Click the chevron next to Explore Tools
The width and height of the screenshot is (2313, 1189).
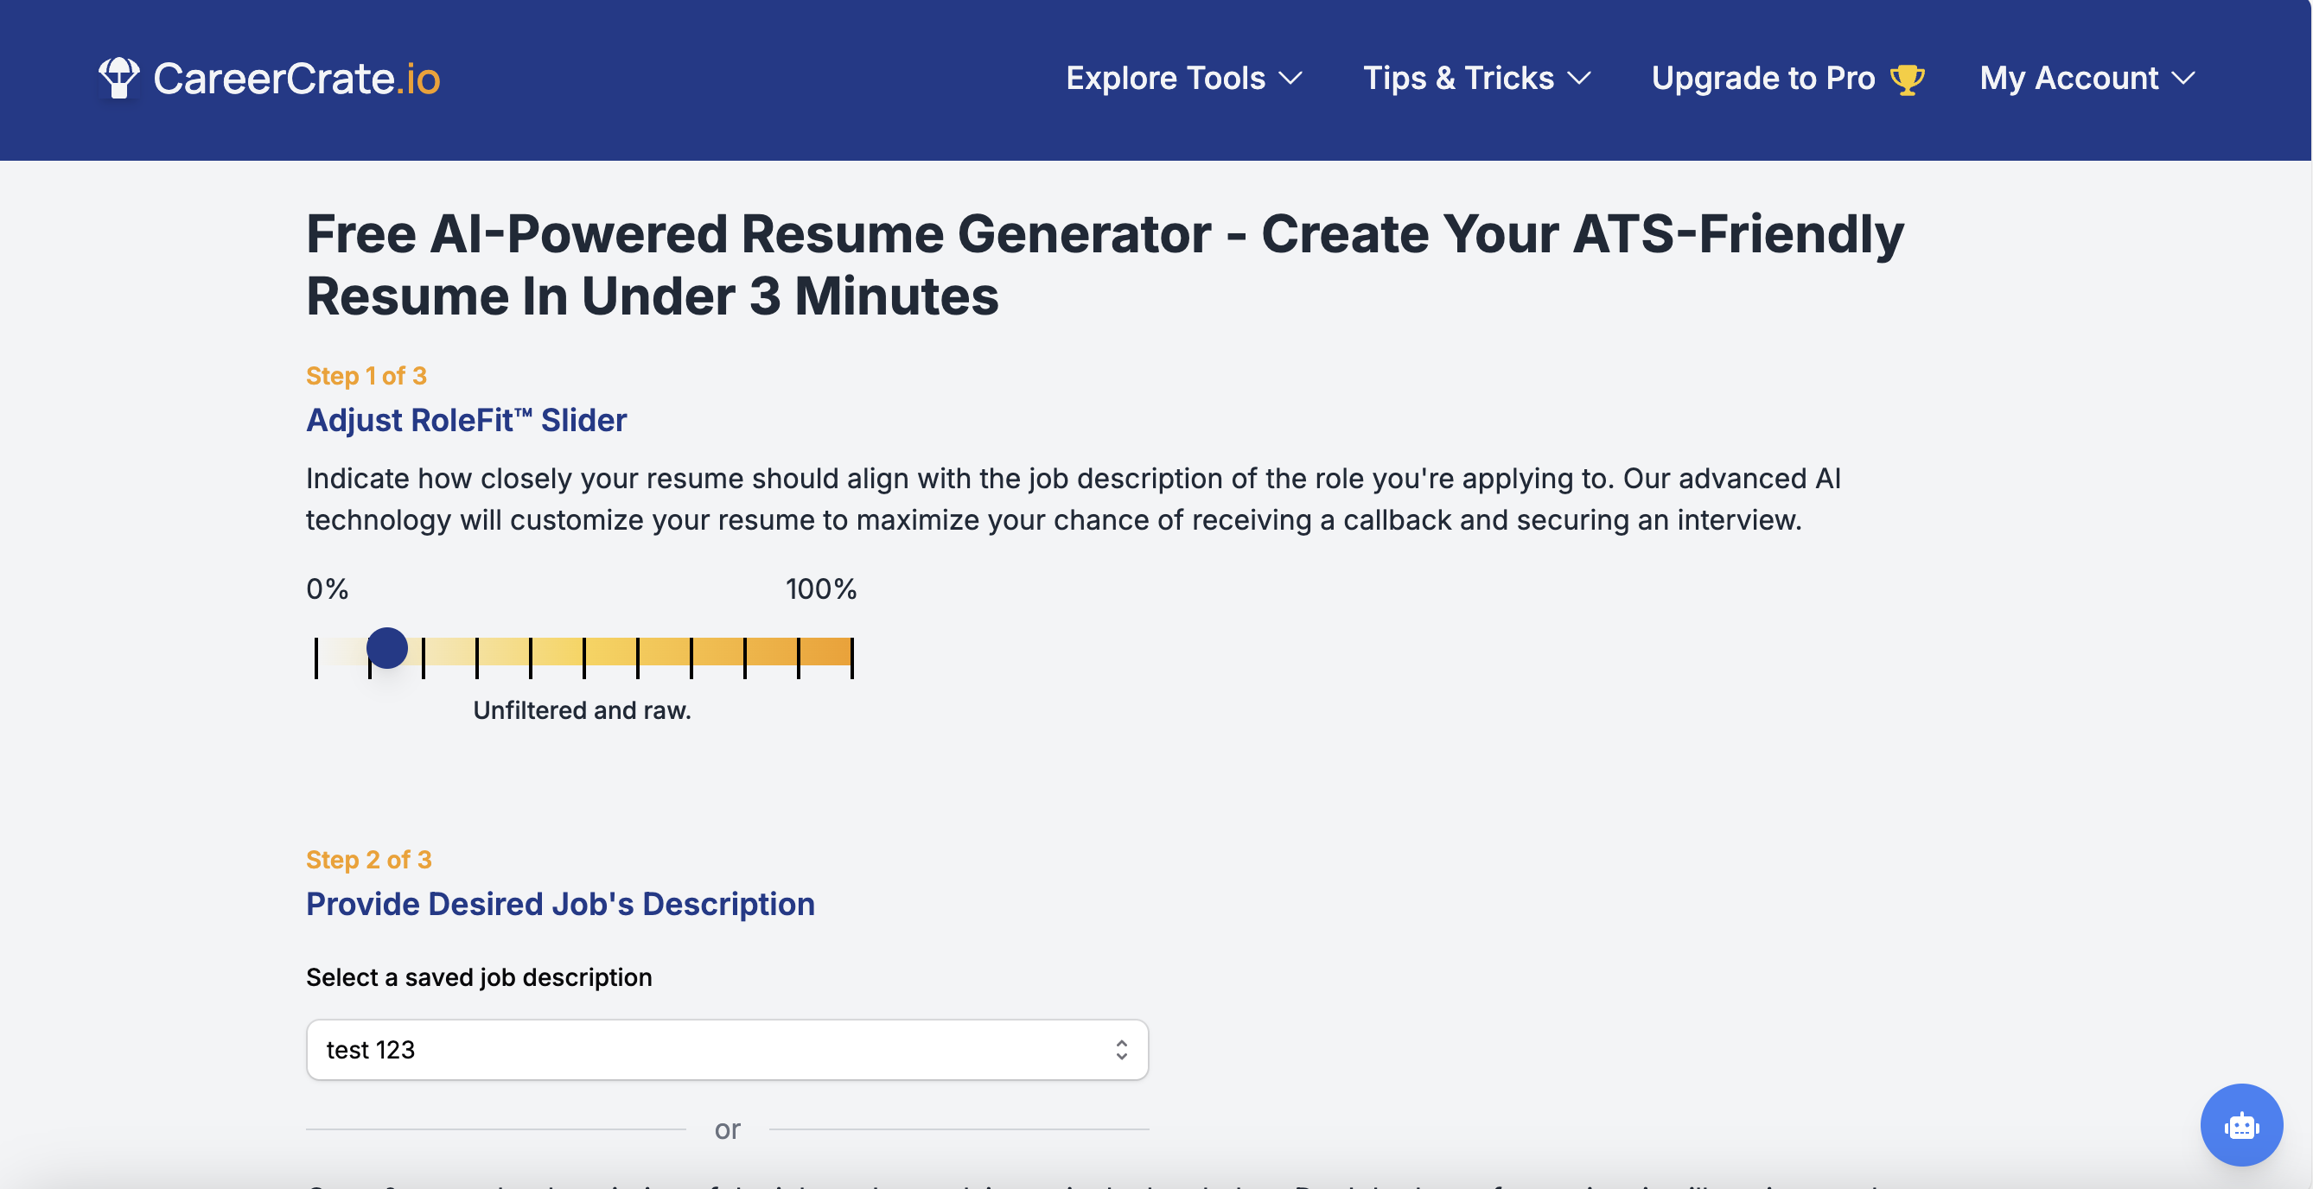pos(1290,79)
